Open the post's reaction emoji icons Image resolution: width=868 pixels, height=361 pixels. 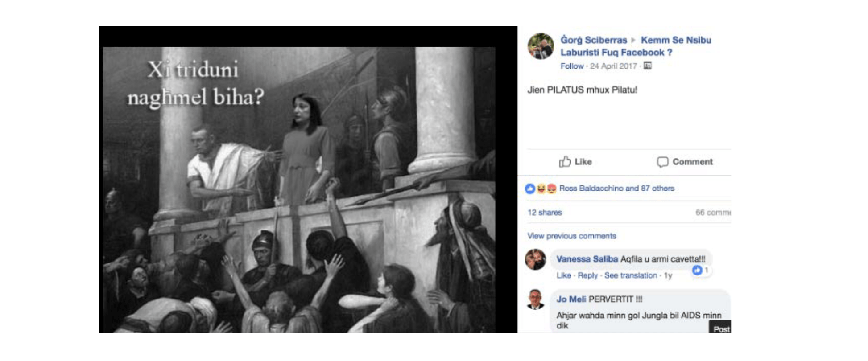(541, 189)
